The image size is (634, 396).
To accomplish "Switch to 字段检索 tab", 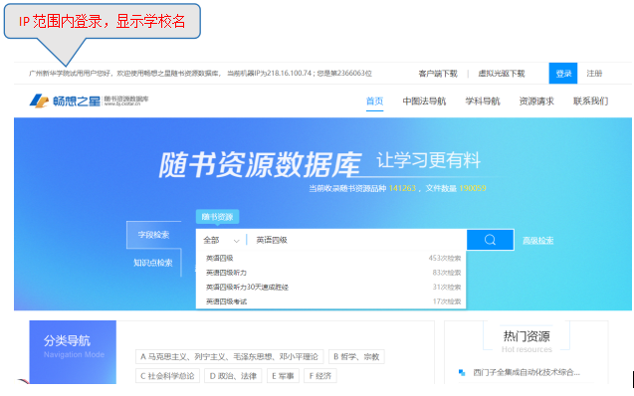I will pyautogui.click(x=153, y=235).
